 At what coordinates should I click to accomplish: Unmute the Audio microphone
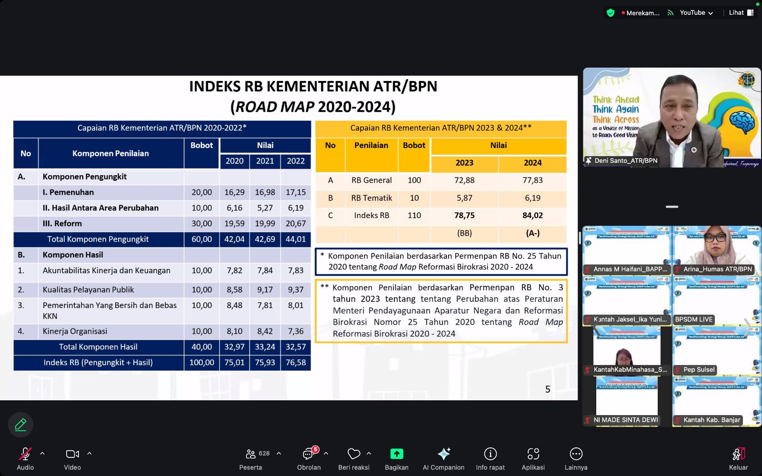point(25,454)
